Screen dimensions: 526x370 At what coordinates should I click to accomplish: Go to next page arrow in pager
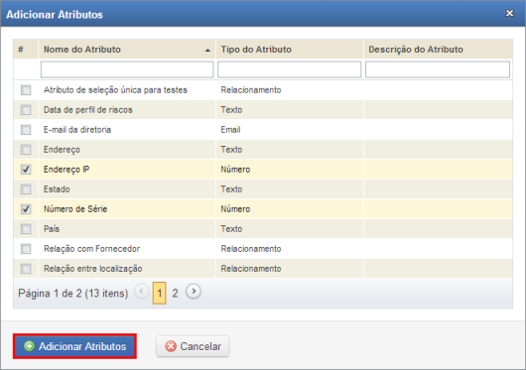tap(194, 291)
